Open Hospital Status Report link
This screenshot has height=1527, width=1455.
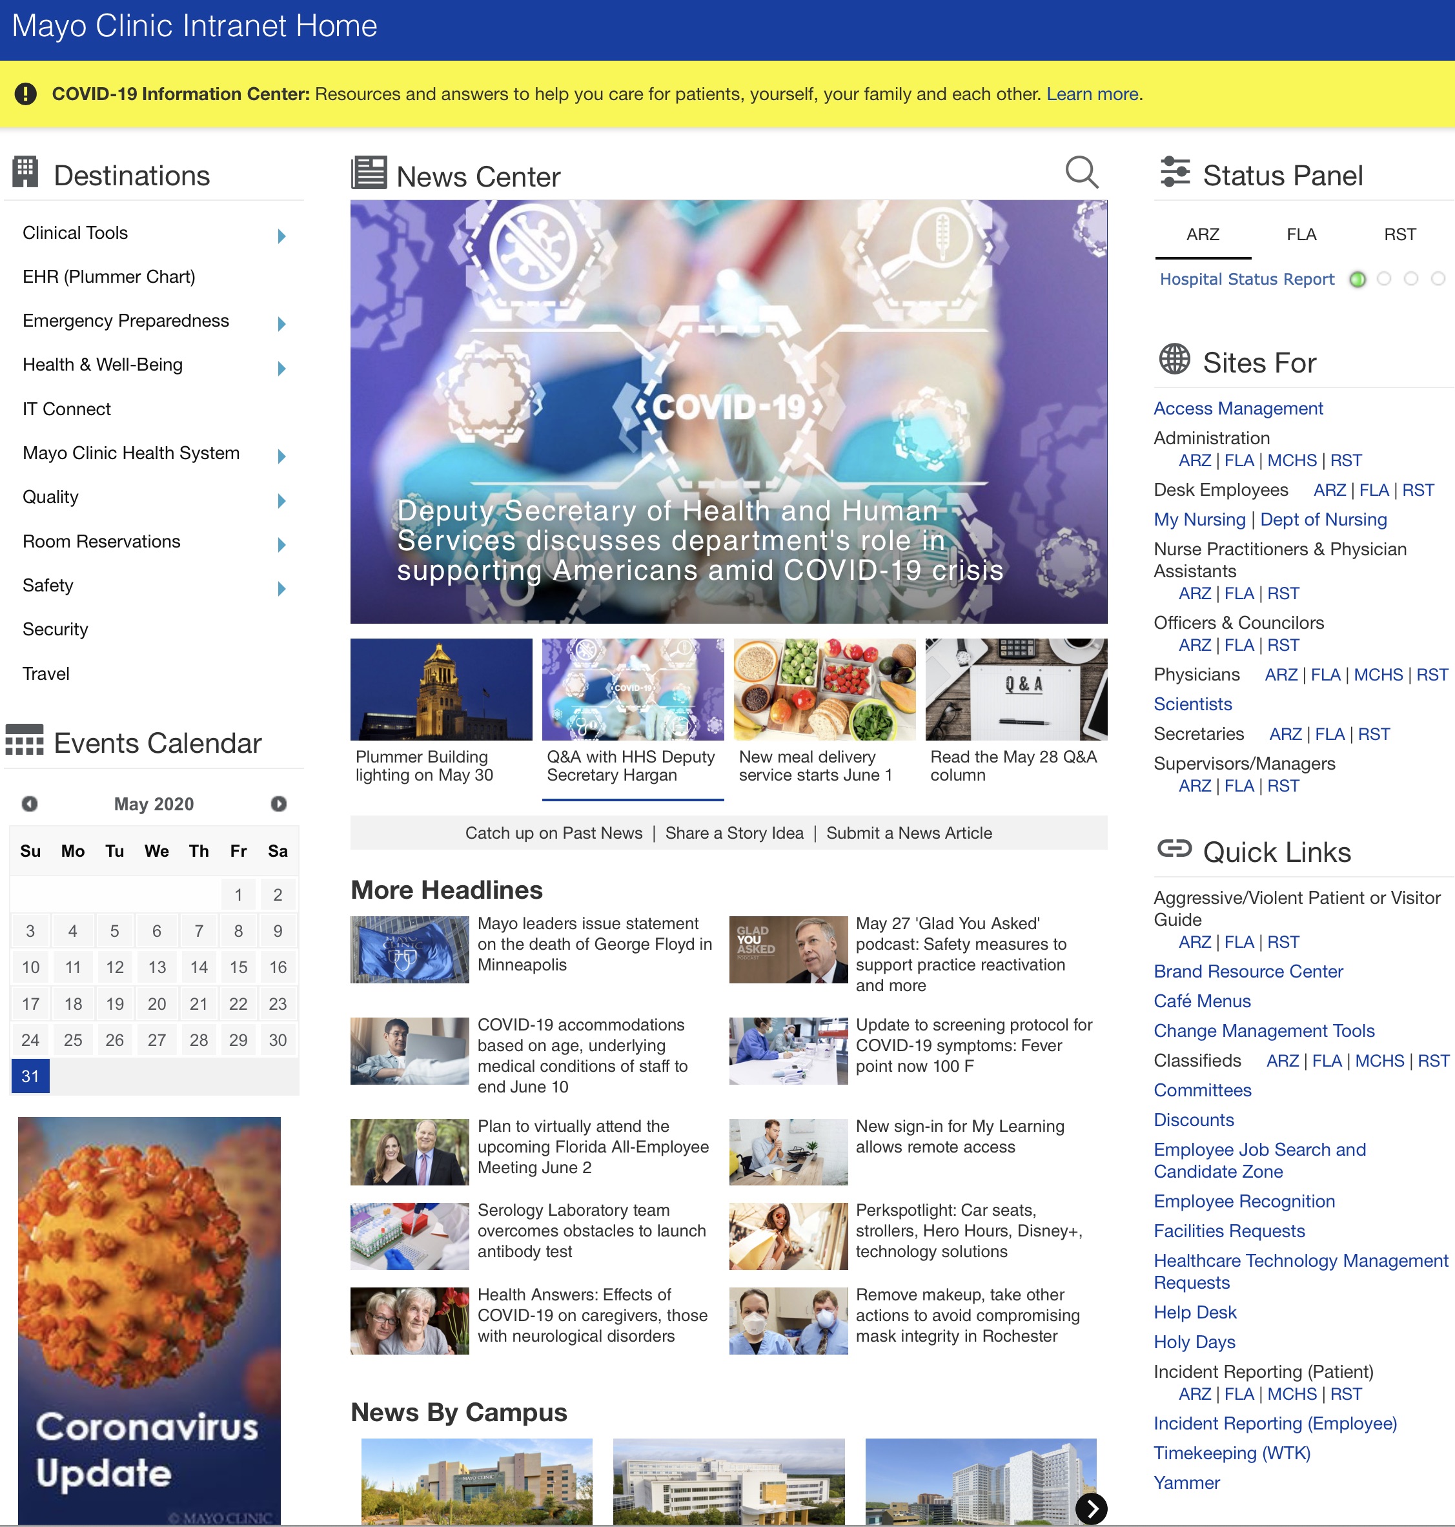pyautogui.click(x=1246, y=280)
